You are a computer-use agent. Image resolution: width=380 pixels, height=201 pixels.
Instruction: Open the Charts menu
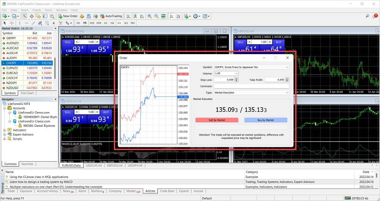click(36, 10)
